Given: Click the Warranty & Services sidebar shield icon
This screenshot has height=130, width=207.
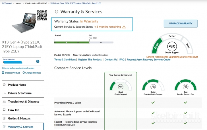Looking at the screenshot, I should 4,127.
